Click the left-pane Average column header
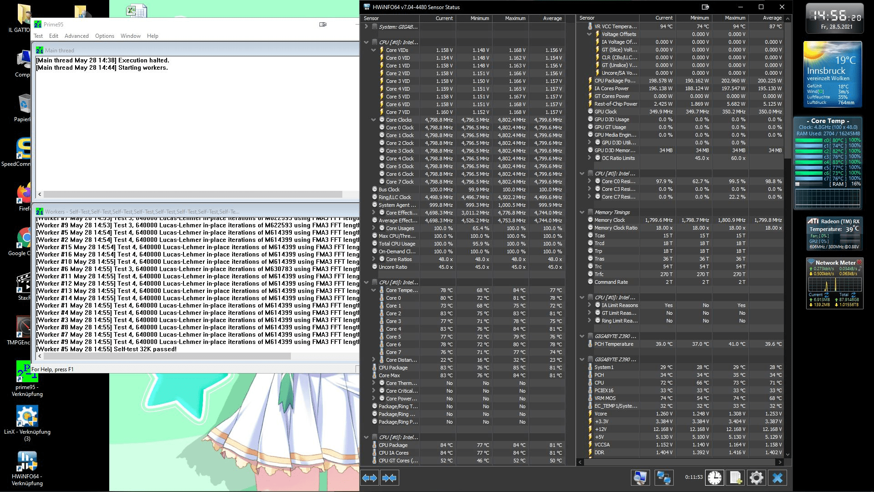Viewport: 874px width, 492px height. click(547, 18)
